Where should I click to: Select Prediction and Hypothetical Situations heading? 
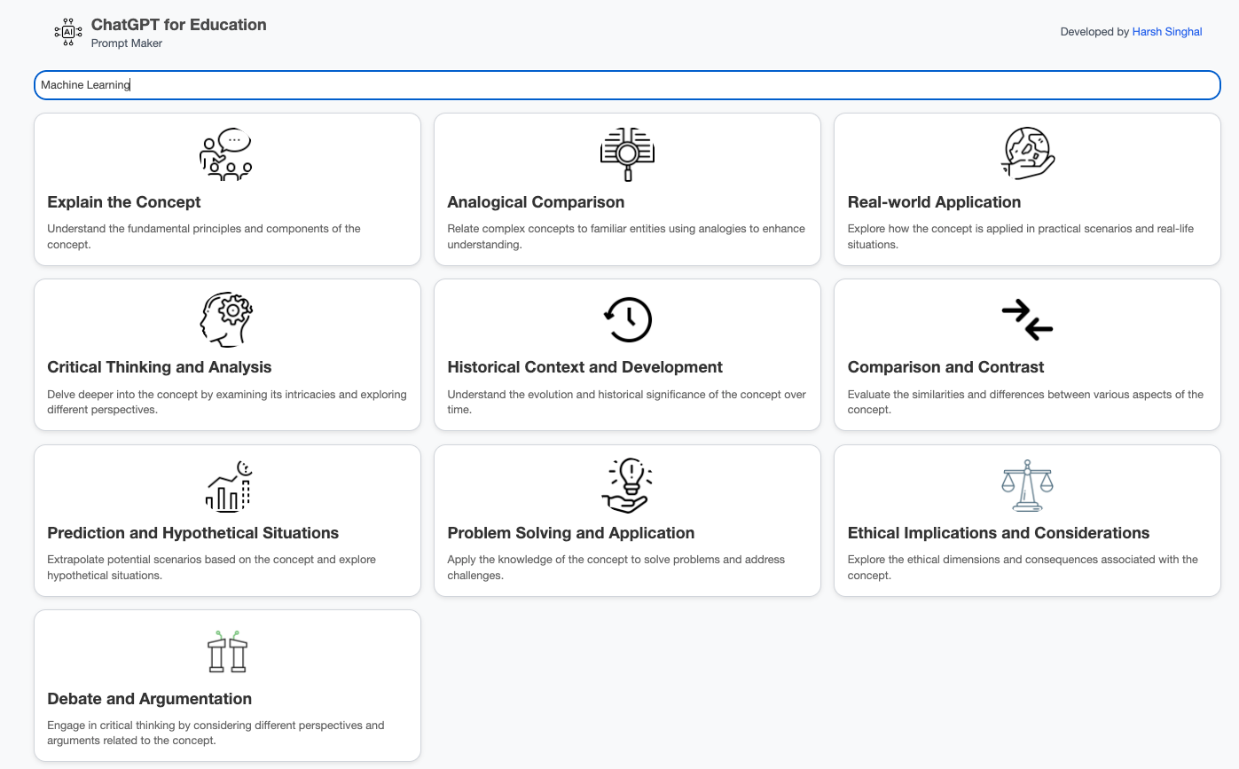(193, 533)
